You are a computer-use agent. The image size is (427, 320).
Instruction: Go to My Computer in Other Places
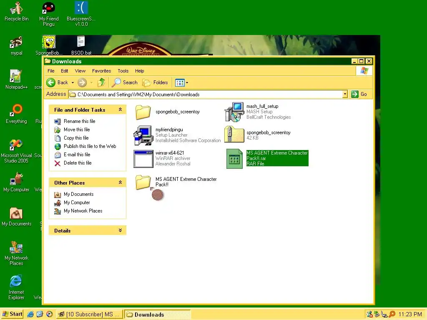tap(72, 202)
